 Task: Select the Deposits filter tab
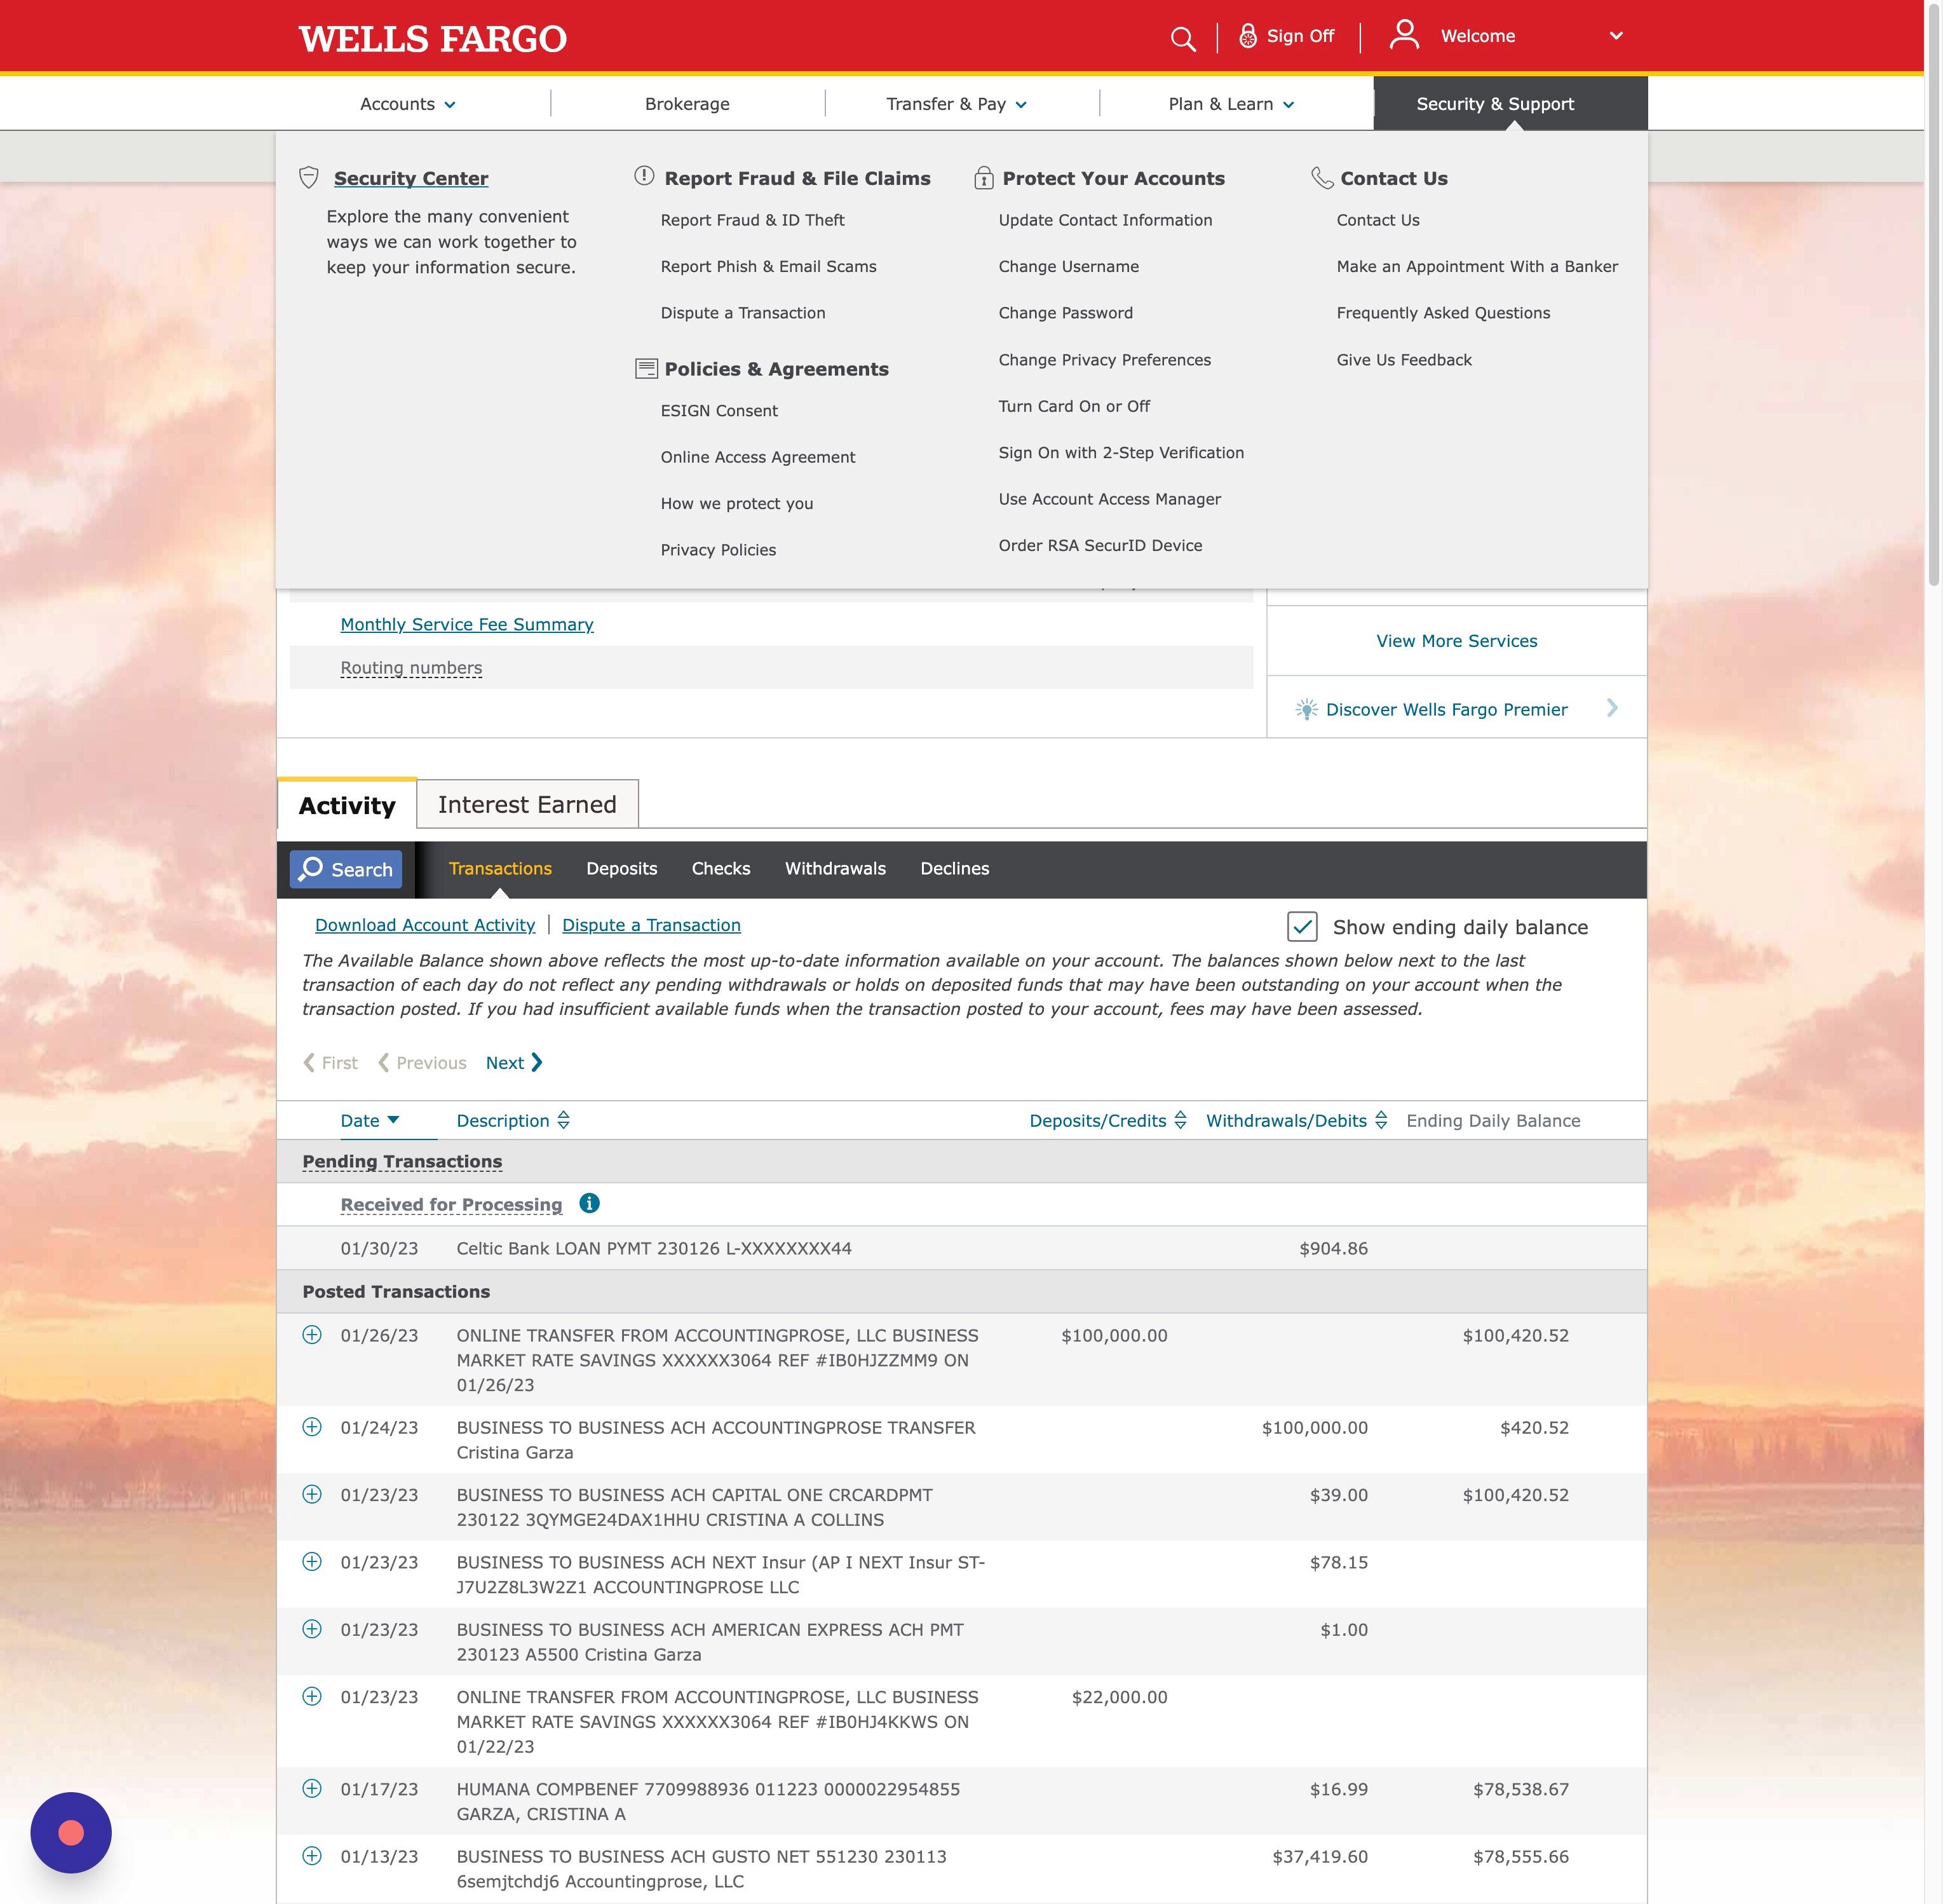[621, 869]
